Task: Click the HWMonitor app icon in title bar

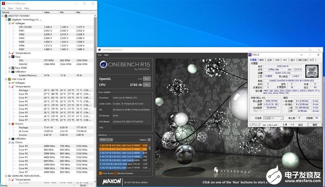Action: pos(3,3)
